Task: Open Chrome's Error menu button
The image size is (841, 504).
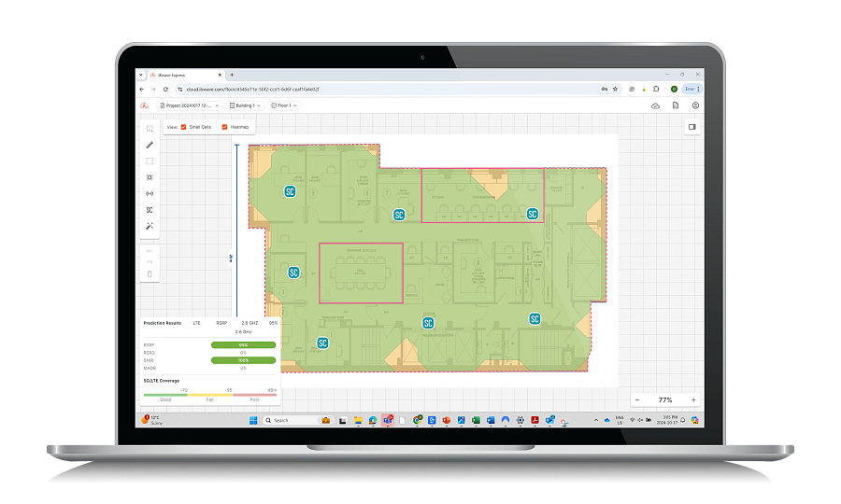Action: 691,89
